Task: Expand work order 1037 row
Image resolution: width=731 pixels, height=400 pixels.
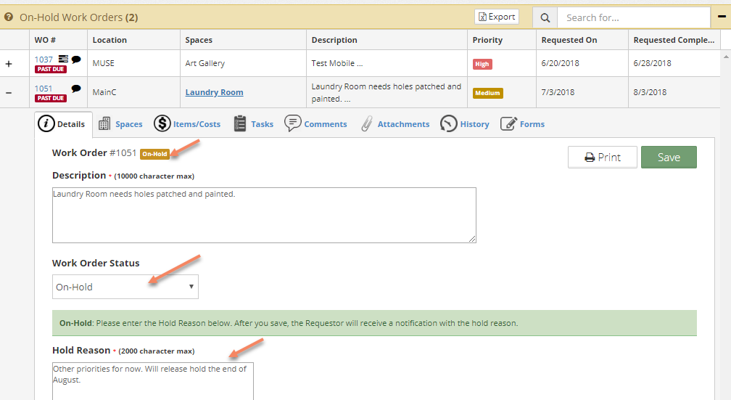Action: tap(9, 63)
